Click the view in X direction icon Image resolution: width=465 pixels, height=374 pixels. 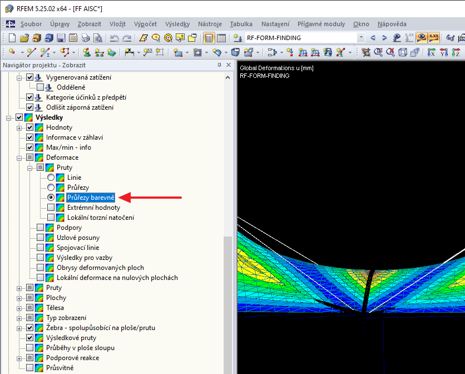tap(431, 52)
